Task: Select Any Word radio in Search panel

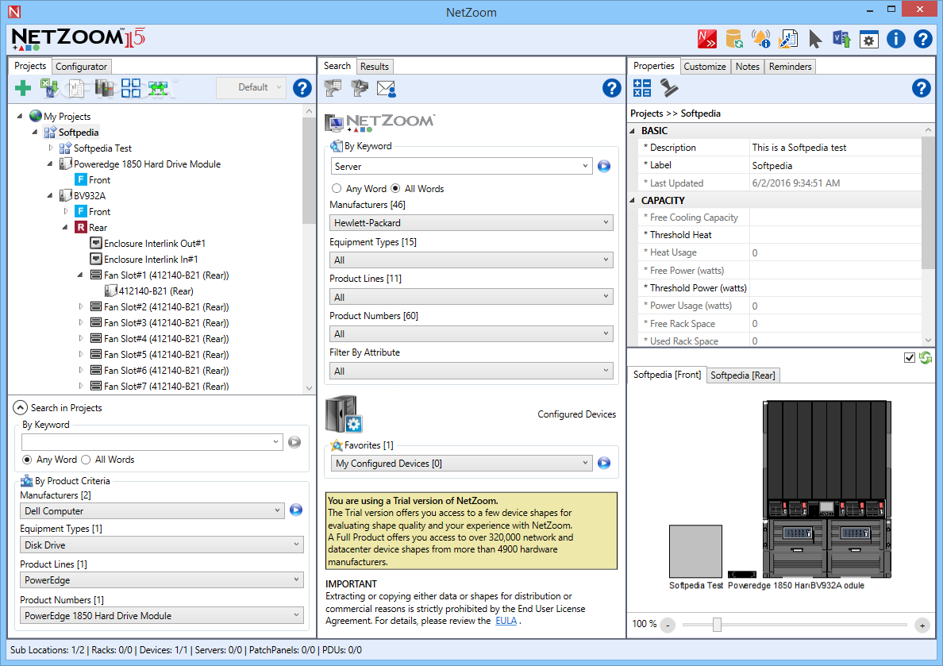Action: [x=337, y=188]
